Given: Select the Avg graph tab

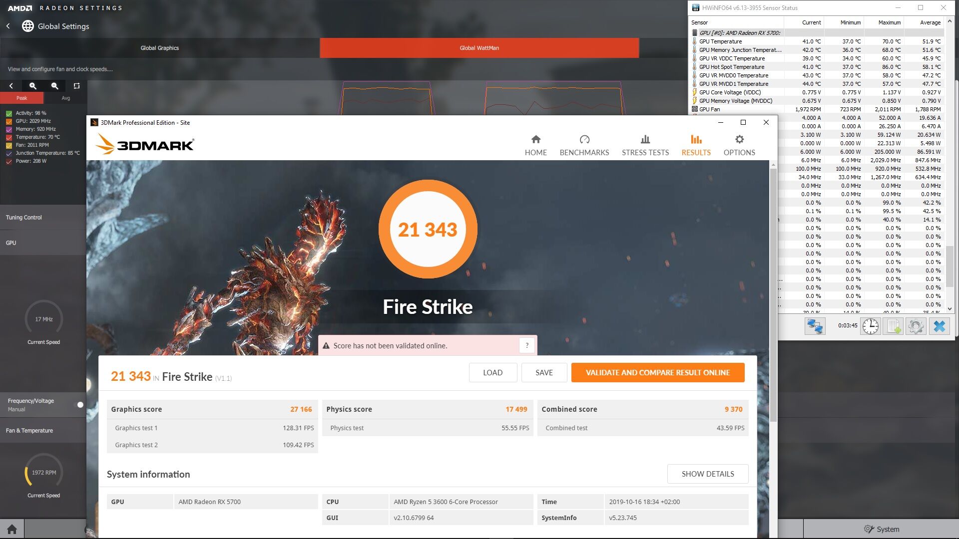Looking at the screenshot, I should point(65,98).
